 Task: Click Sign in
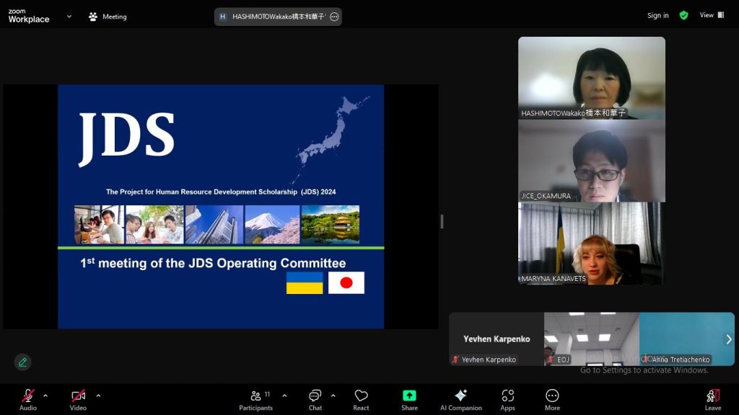(658, 15)
